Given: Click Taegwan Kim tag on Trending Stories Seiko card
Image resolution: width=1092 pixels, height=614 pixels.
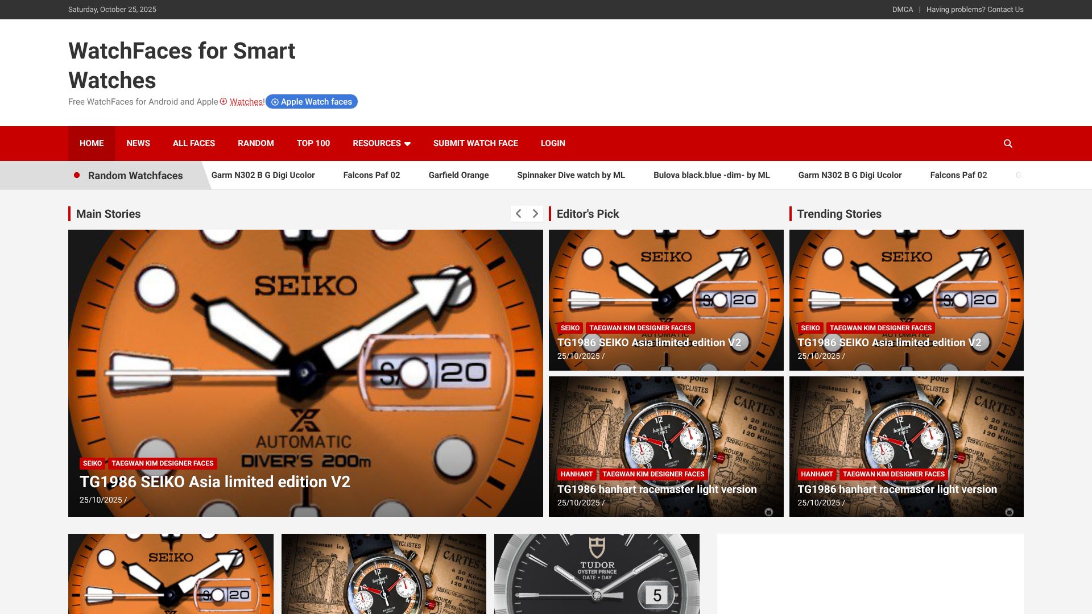Looking at the screenshot, I should pos(881,328).
